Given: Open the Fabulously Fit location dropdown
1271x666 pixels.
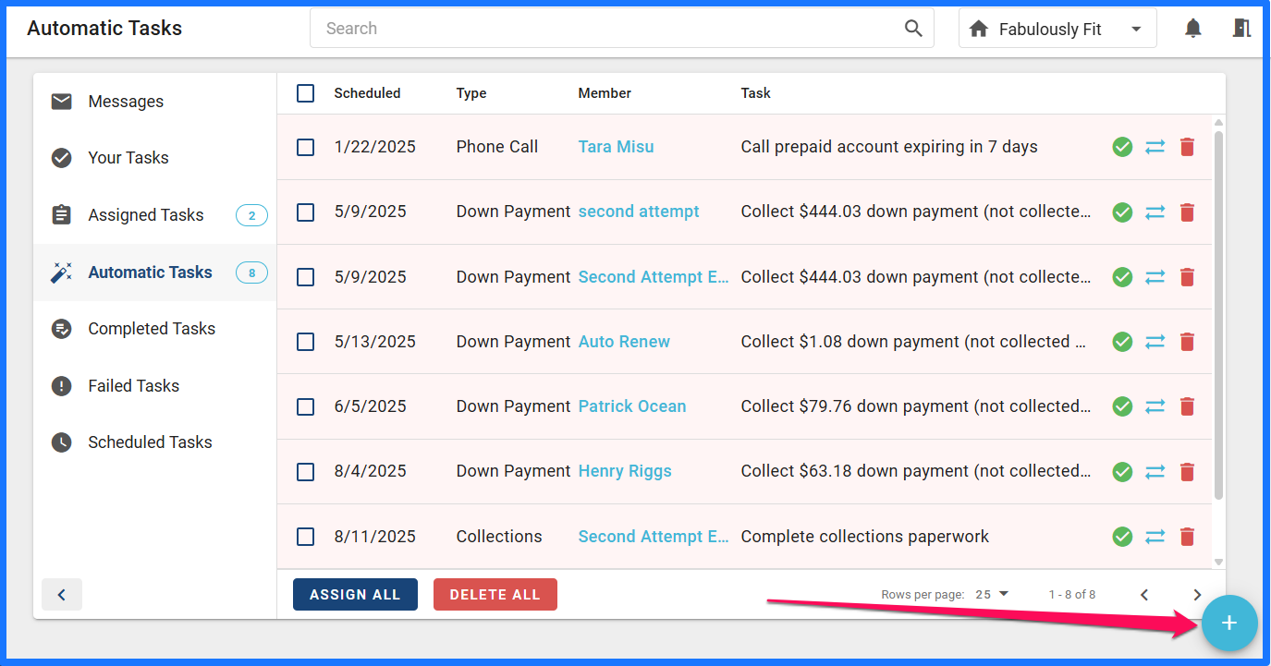Looking at the screenshot, I should [x=1057, y=29].
